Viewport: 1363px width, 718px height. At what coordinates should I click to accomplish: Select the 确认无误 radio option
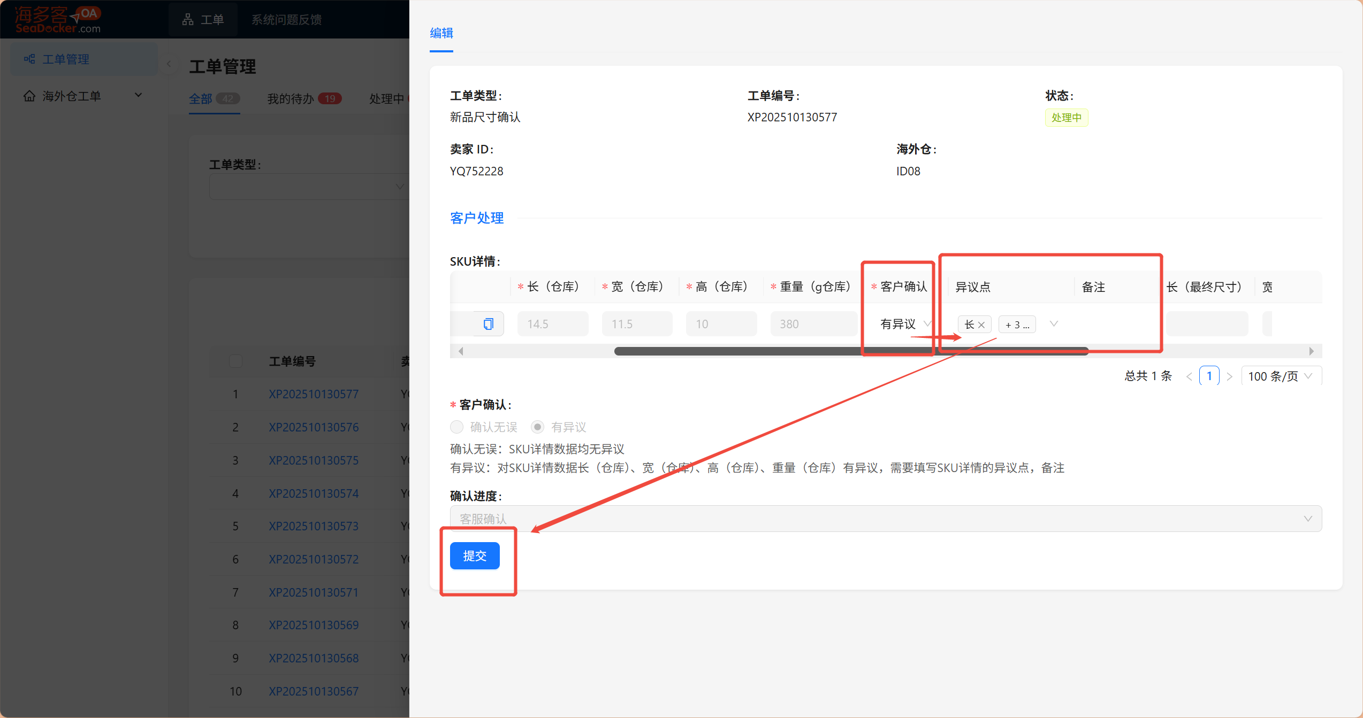pos(456,427)
